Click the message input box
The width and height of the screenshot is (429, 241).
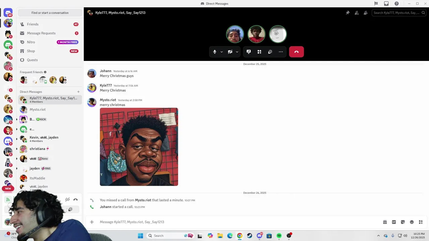pyautogui.click(x=235, y=222)
